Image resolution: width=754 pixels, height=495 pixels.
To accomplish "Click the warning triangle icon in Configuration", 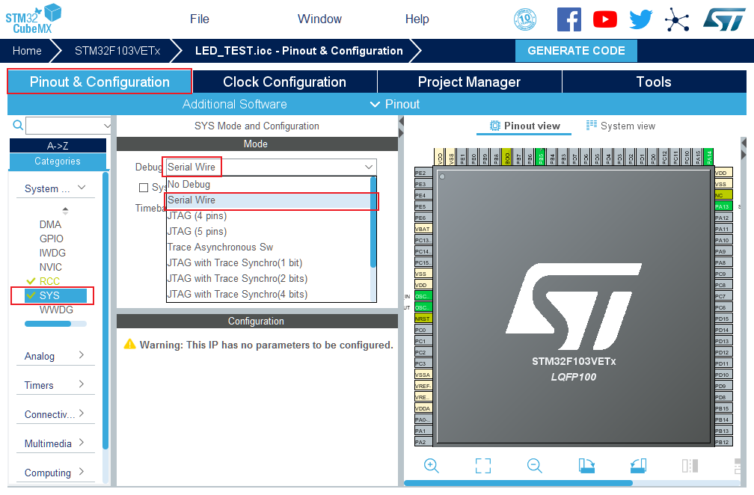I will click(x=130, y=344).
